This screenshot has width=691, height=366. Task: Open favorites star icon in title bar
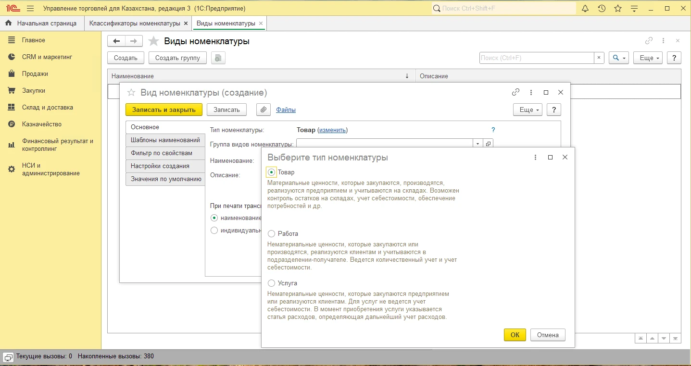pyautogui.click(x=618, y=9)
